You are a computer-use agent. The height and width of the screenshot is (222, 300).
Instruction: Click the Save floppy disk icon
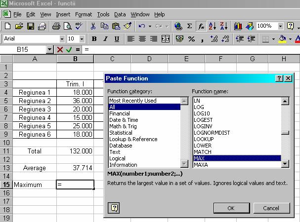pyautogui.click(x=31, y=26)
